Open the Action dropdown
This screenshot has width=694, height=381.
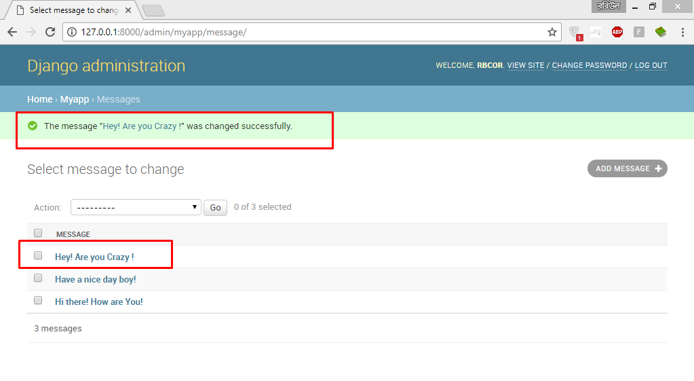[x=136, y=207]
